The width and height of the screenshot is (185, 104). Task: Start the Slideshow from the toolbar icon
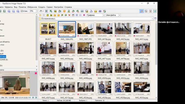coord(87,11)
